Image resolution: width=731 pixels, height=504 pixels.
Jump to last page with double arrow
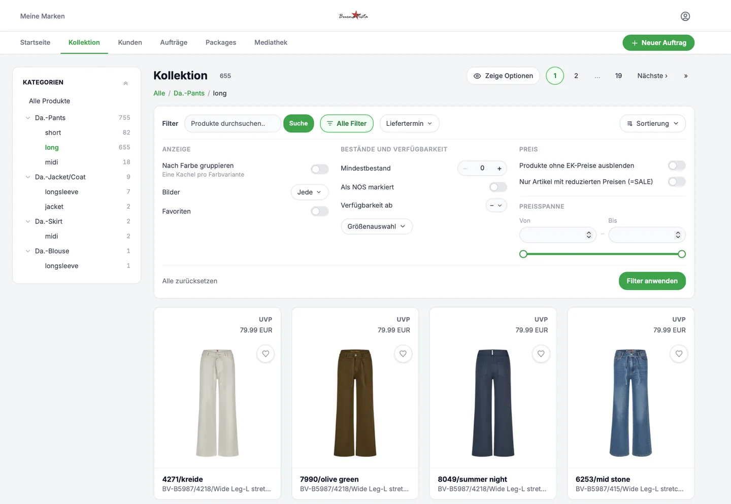click(x=686, y=76)
